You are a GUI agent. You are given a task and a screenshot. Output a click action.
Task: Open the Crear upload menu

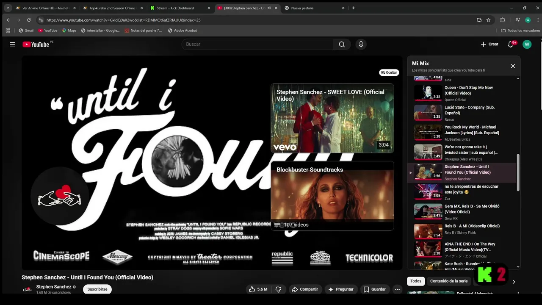point(489,44)
